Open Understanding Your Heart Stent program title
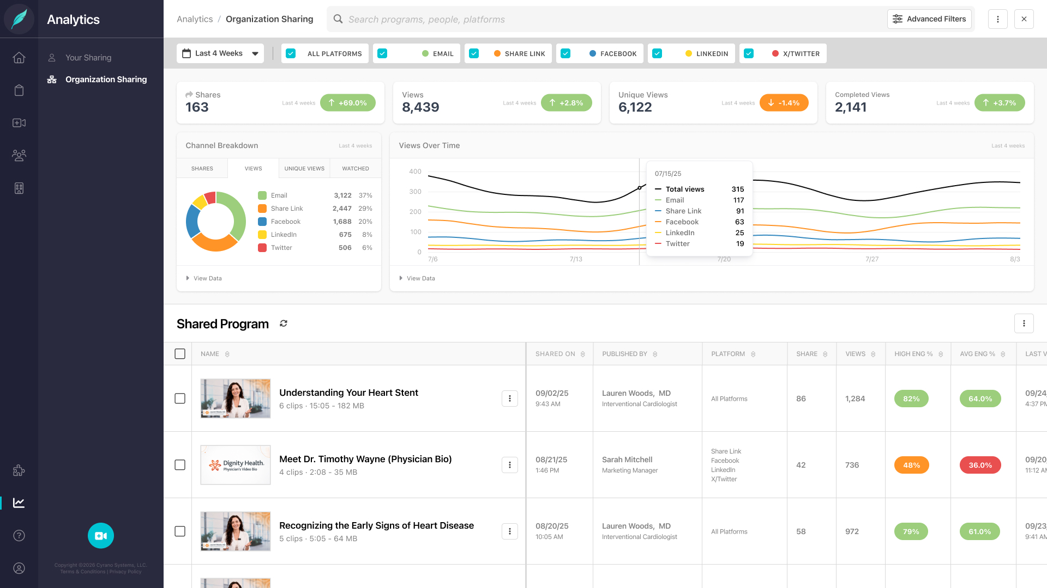This screenshot has width=1047, height=588. [x=348, y=393]
